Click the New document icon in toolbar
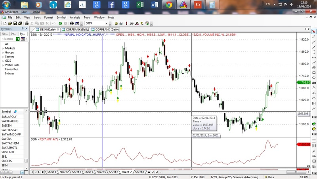 [5, 23]
